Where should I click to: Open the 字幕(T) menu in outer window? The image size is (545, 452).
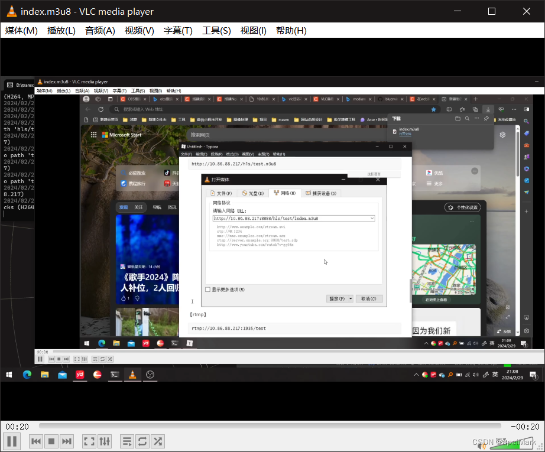[x=178, y=31]
